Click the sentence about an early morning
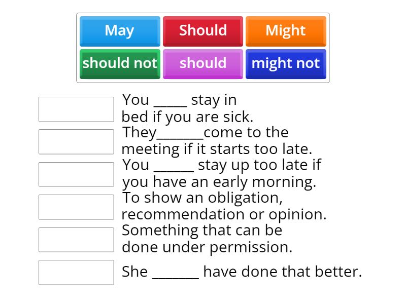Image resolution: width=406 pixels, height=304 pixels. coord(218,173)
